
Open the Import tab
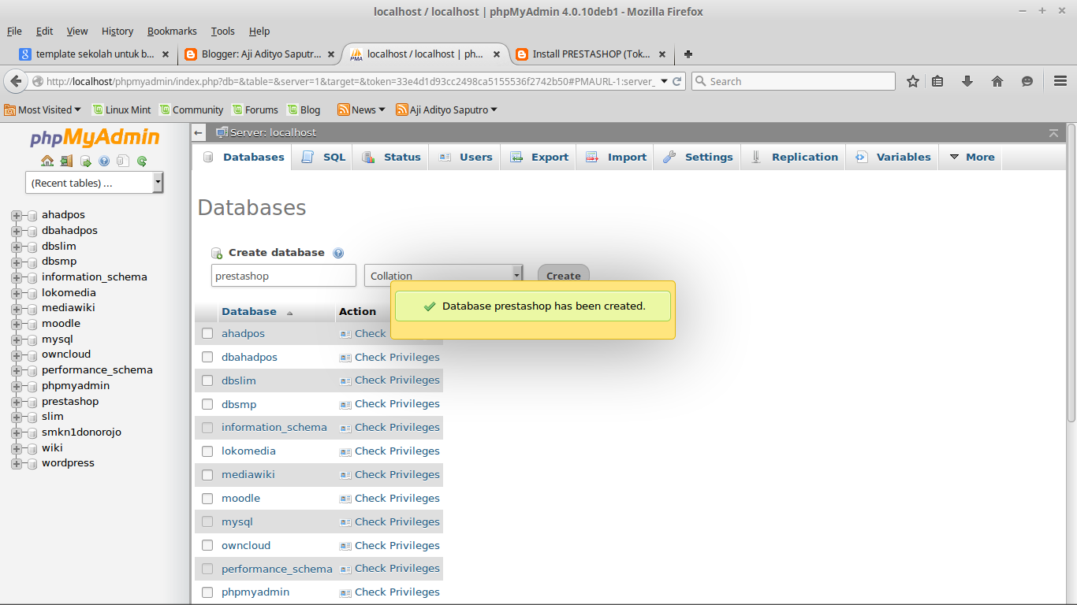tap(616, 157)
